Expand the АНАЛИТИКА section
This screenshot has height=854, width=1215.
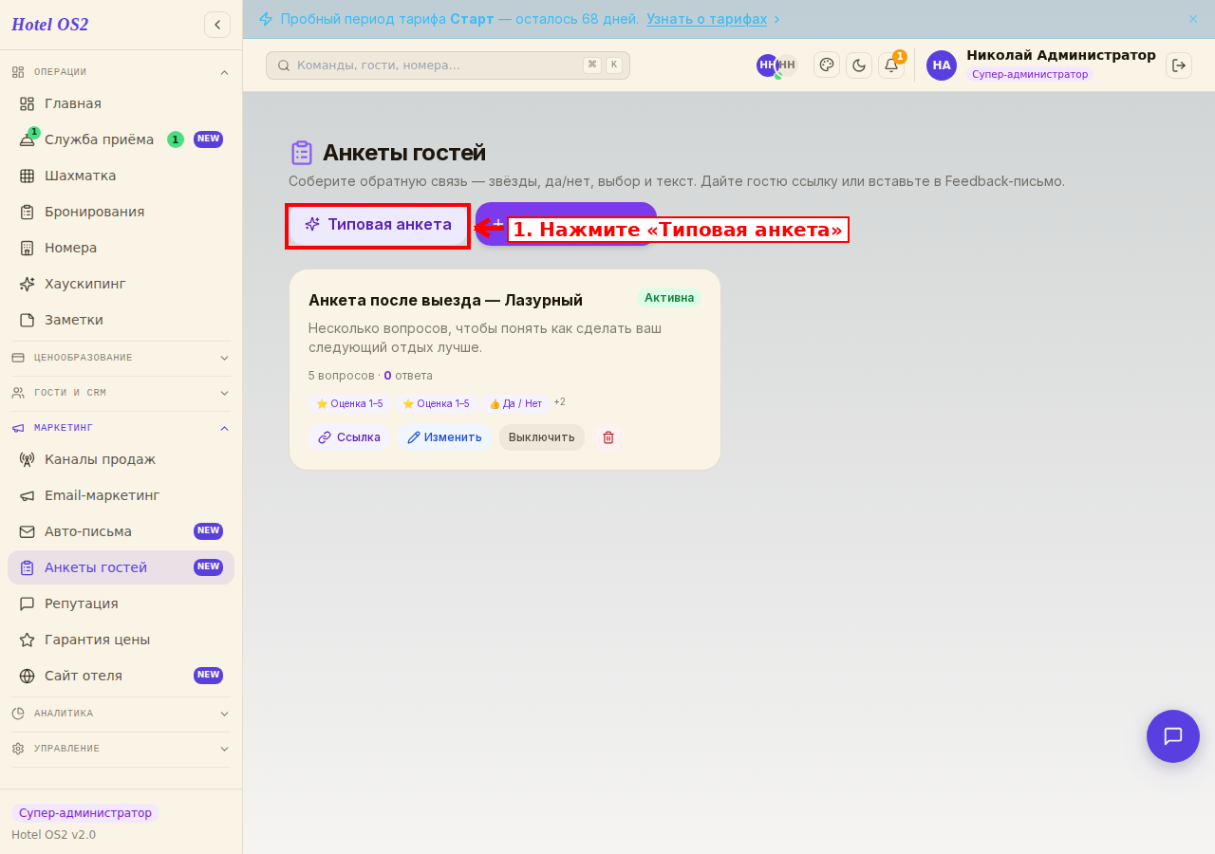(x=225, y=714)
